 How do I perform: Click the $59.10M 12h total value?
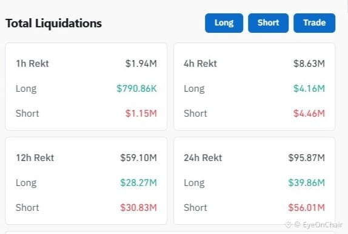[x=138, y=158]
